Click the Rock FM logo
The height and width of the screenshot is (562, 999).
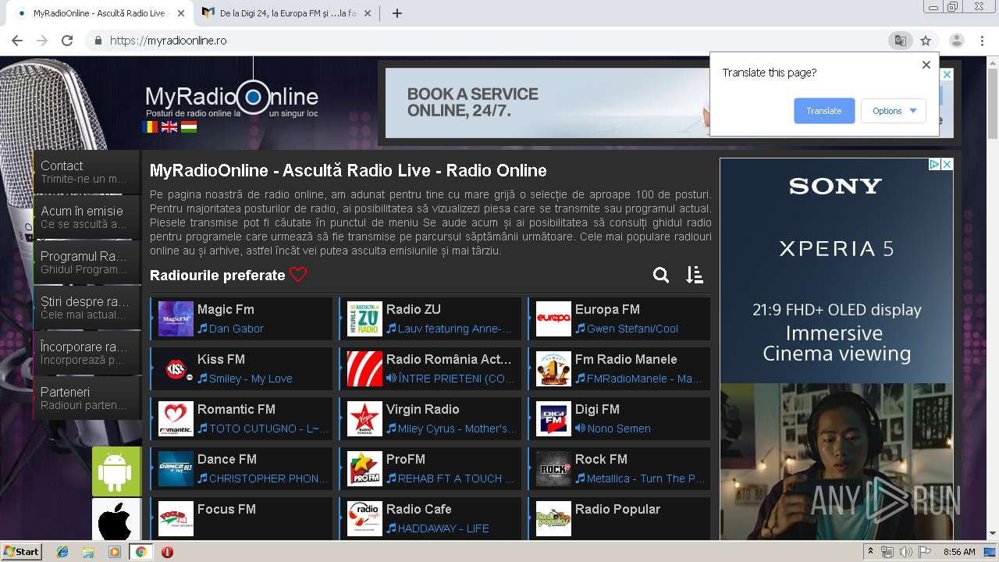click(x=553, y=468)
